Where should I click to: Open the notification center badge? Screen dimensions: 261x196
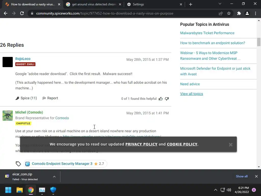tap(254, 190)
